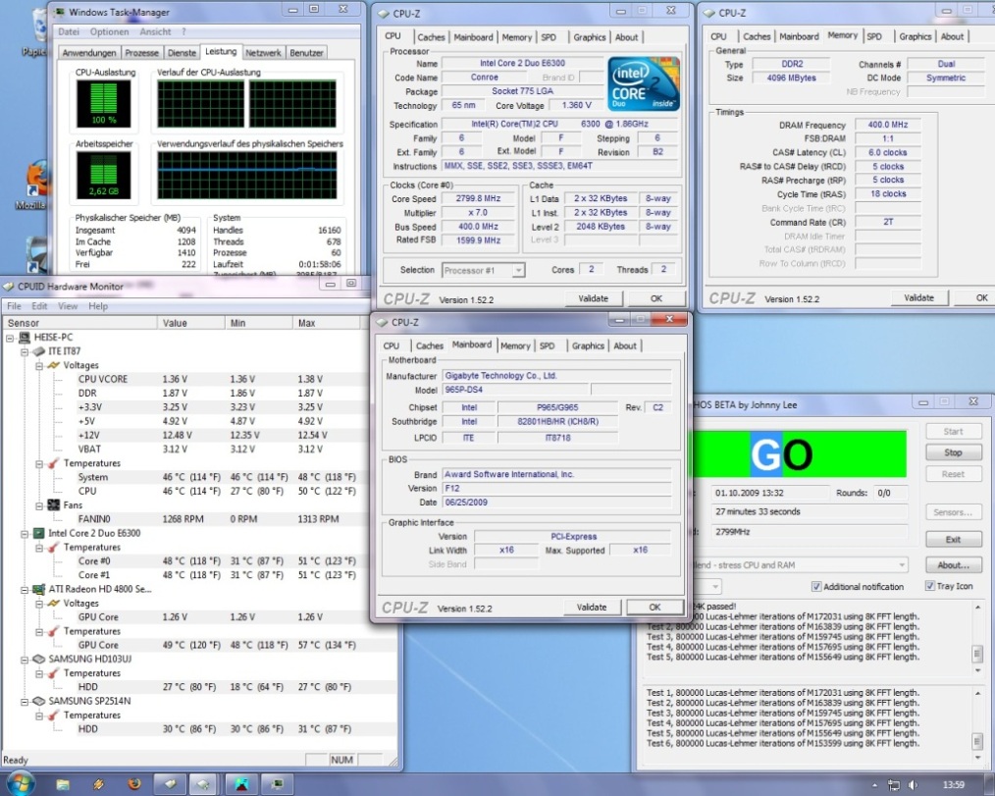Collapse the SAMSUNG SP2514N node

[x=25, y=702]
